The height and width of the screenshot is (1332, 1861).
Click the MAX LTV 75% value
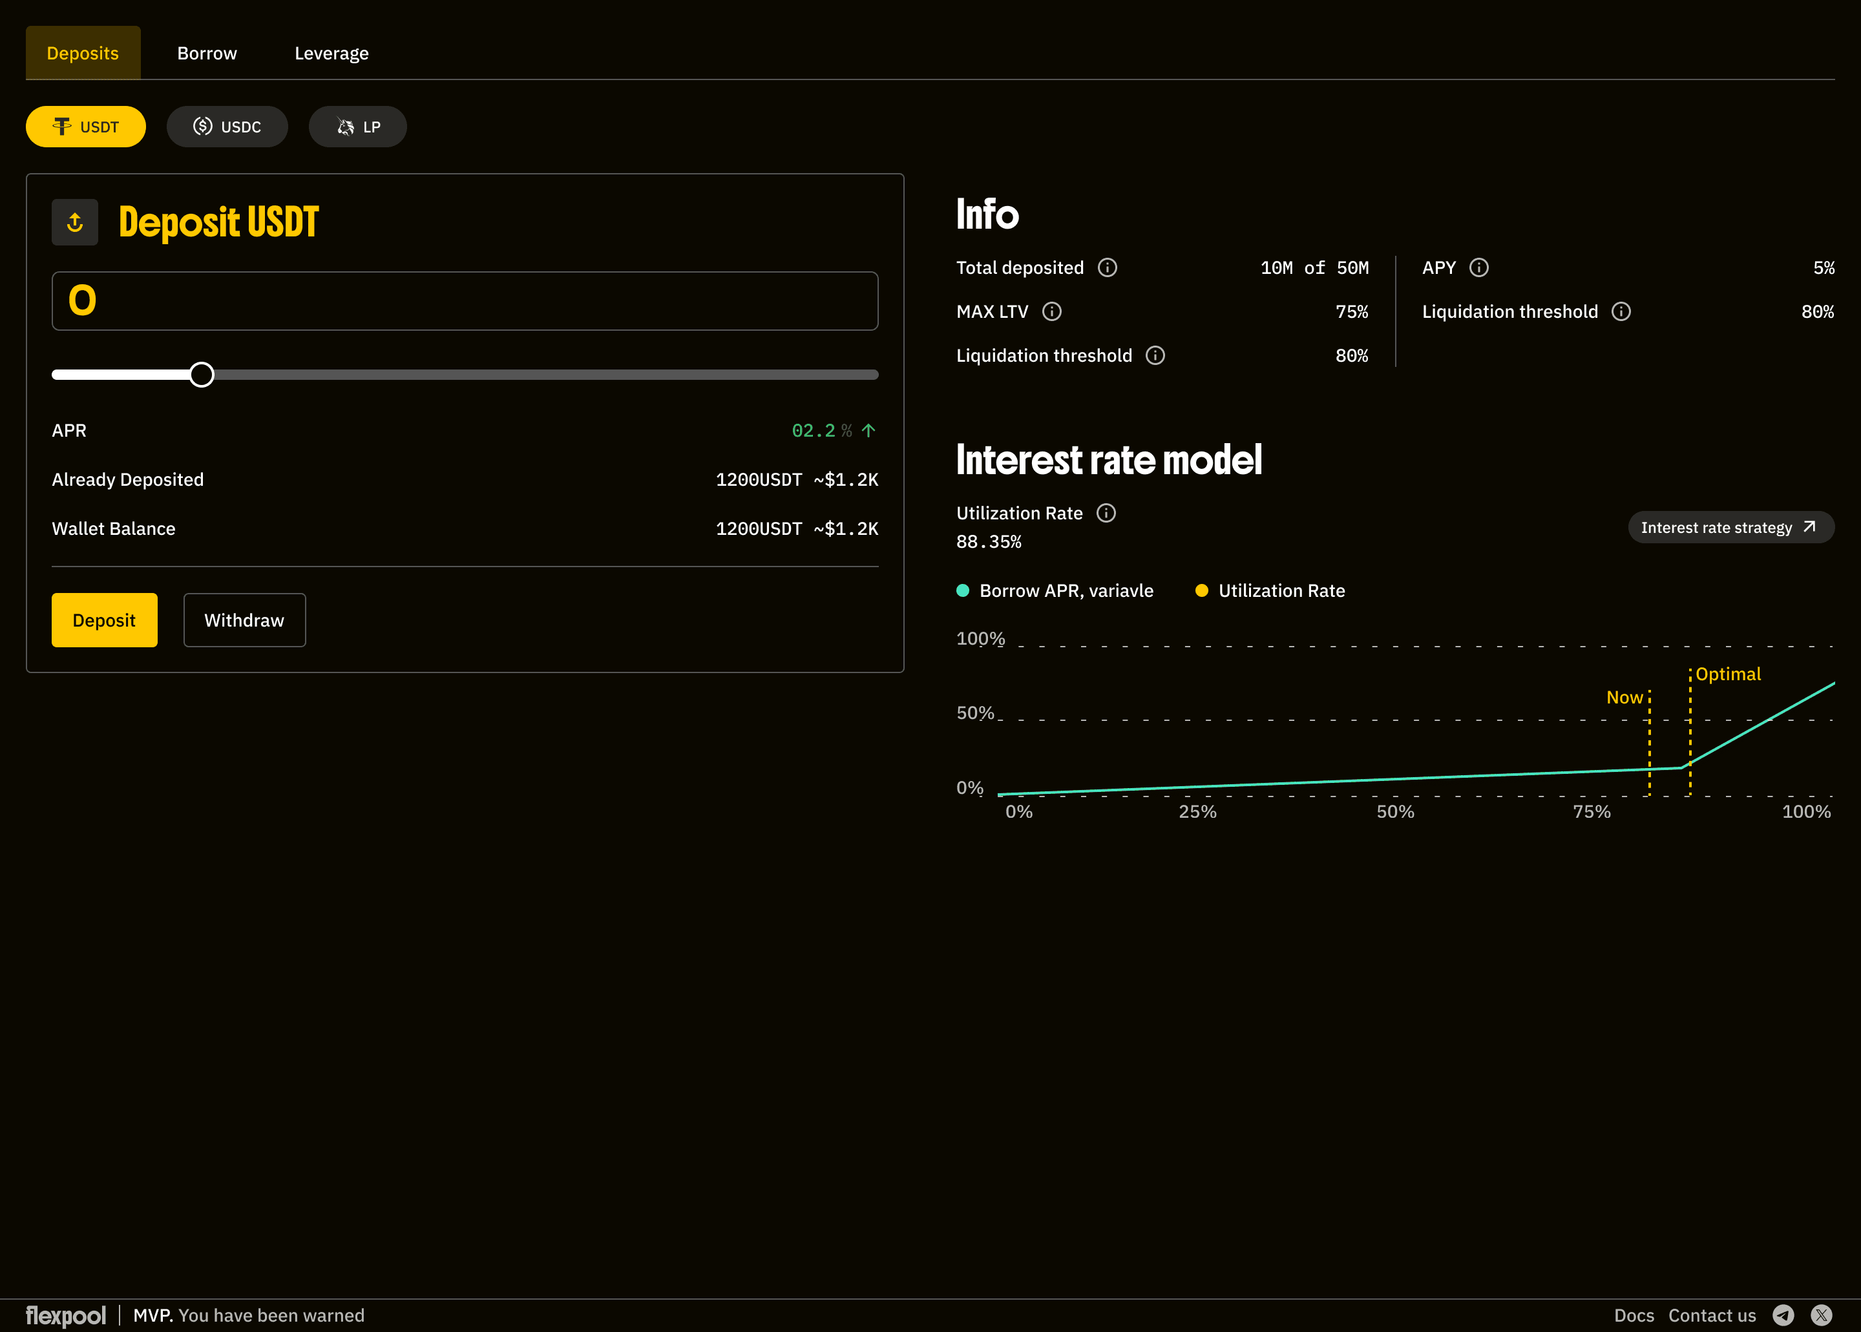tap(1352, 311)
